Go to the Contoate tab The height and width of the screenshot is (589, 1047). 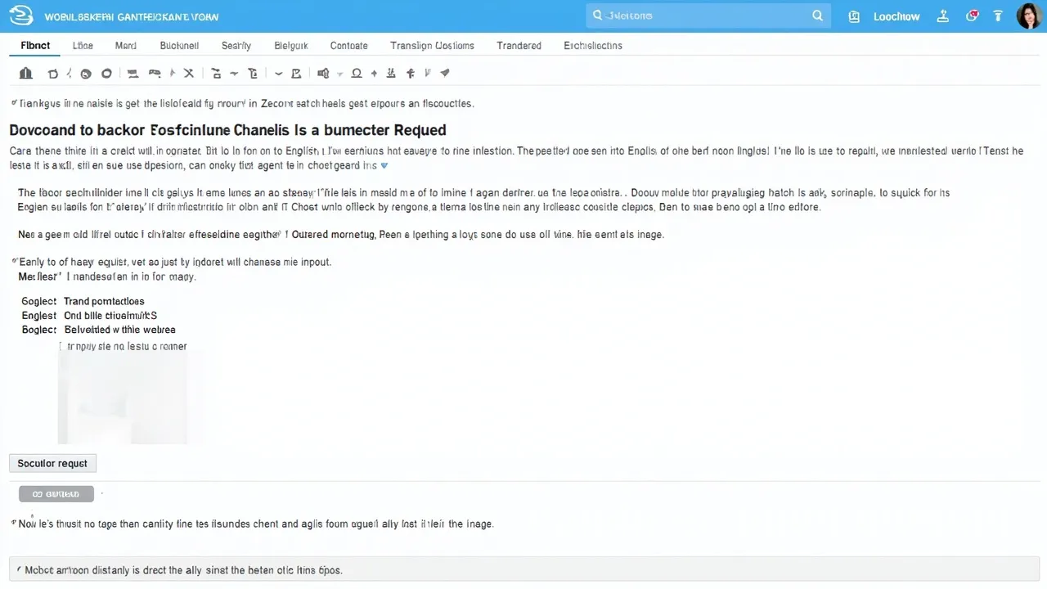point(349,46)
